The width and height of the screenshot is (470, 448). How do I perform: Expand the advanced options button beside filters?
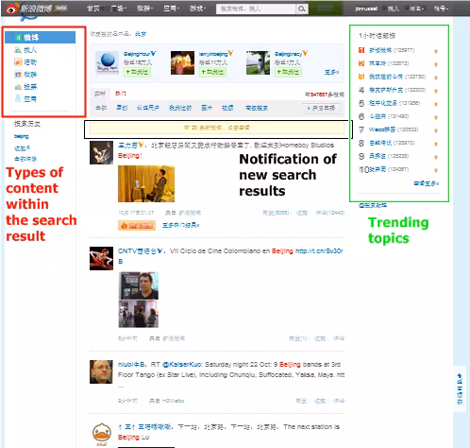click(321, 108)
